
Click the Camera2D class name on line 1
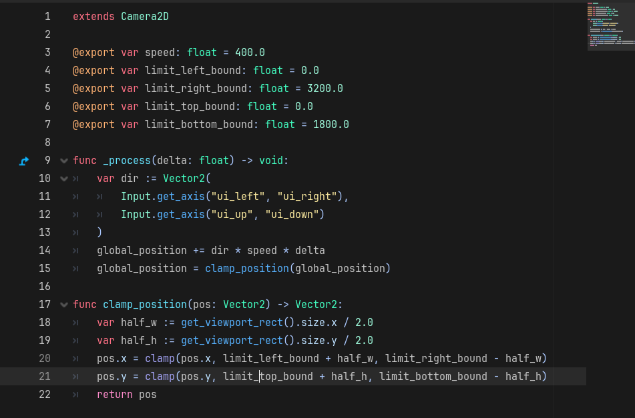145,17
